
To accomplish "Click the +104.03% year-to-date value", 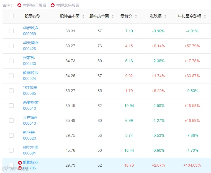I will point(192,165).
